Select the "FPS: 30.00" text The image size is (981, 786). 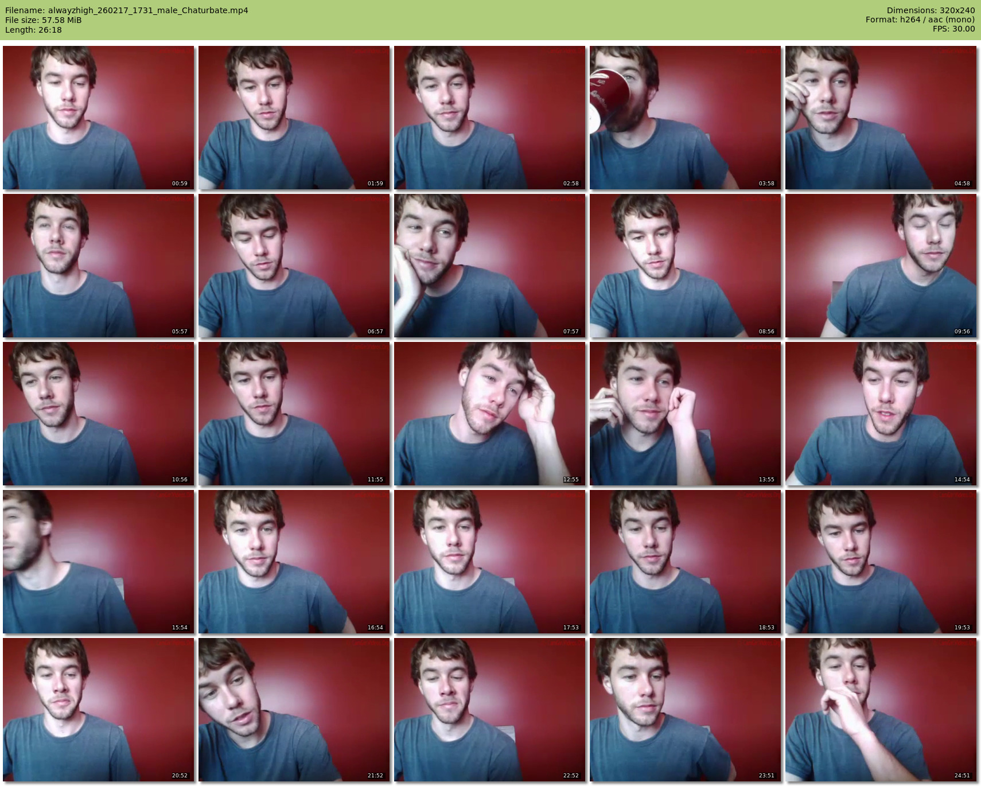pos(953,29)
